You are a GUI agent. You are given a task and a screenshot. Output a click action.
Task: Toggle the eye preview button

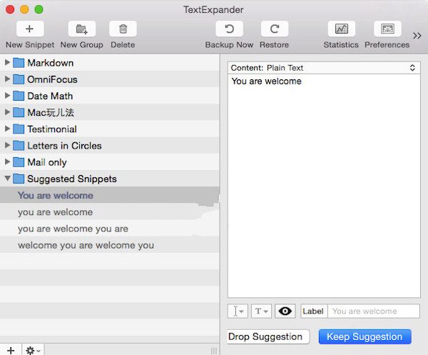point(285,311)
